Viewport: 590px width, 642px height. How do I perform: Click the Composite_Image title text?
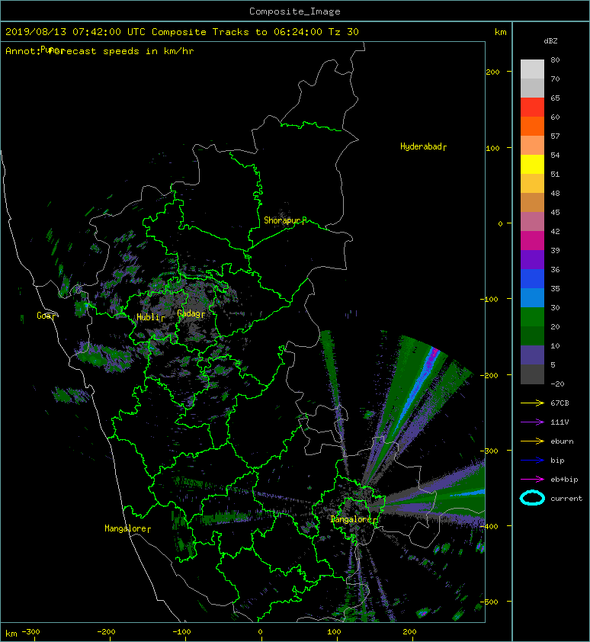(x=295, y=11)
